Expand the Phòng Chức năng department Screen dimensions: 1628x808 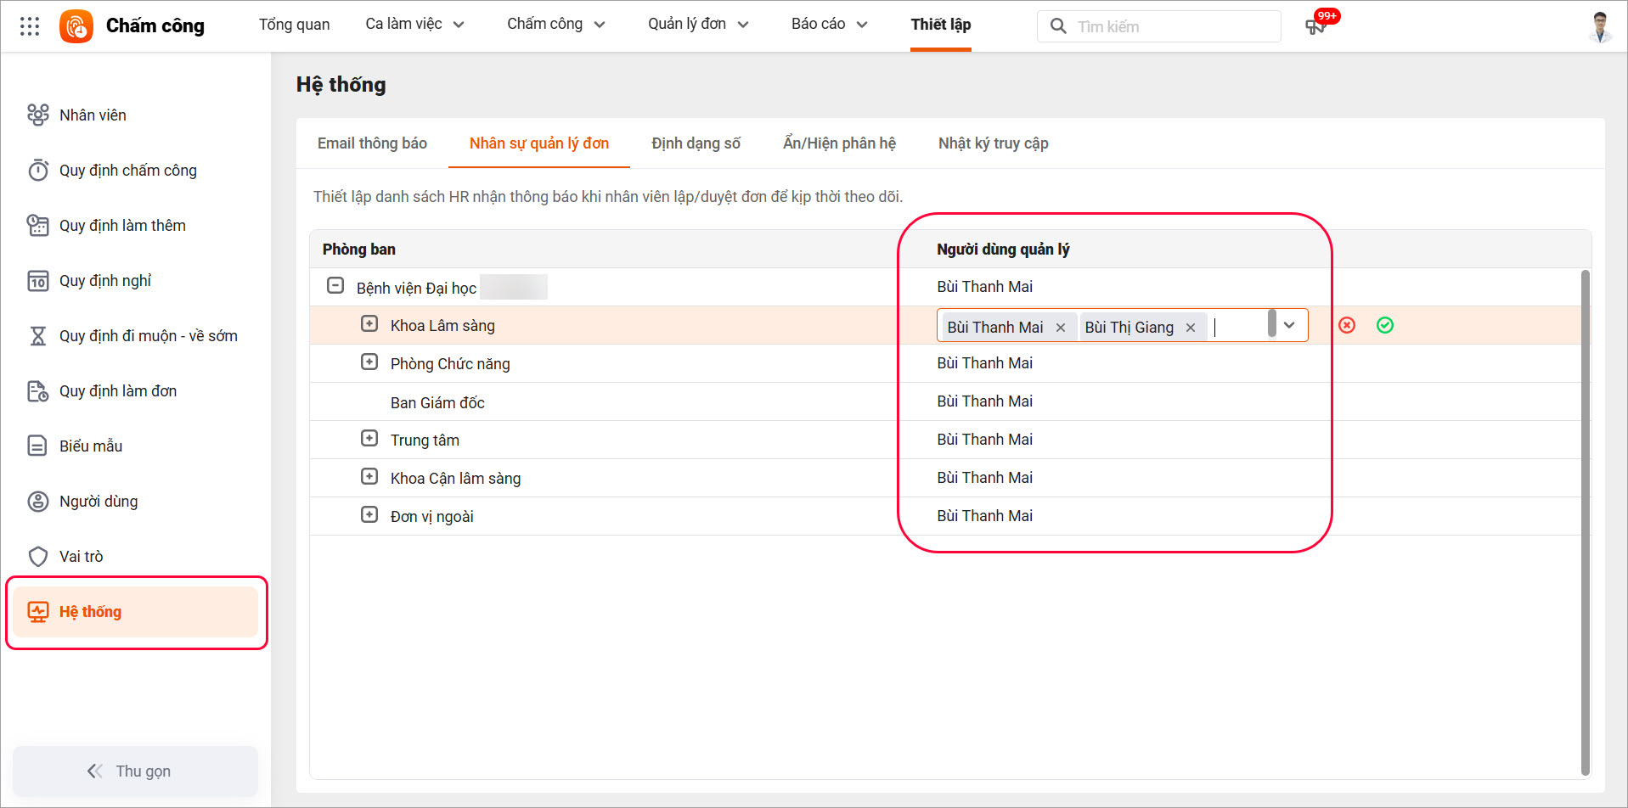(369, 362)
